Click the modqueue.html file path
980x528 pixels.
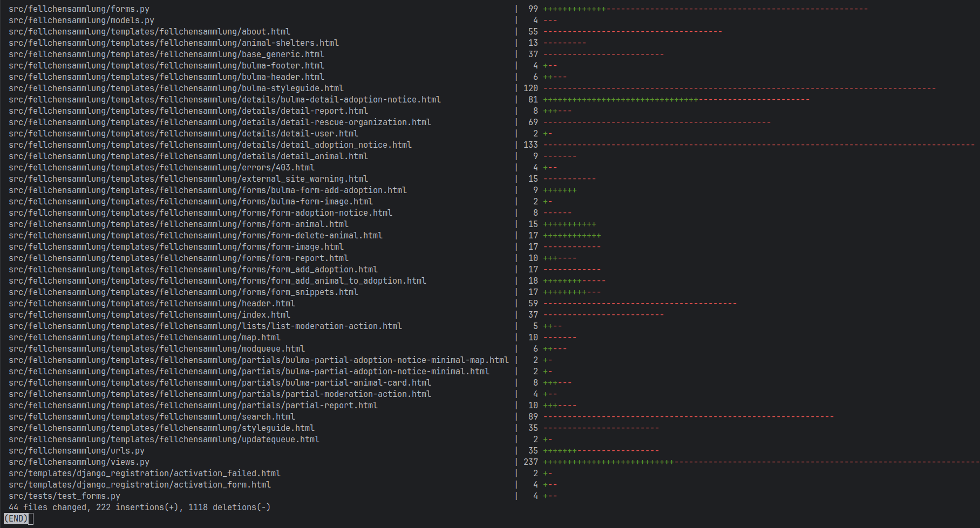[x=156, y=349]
